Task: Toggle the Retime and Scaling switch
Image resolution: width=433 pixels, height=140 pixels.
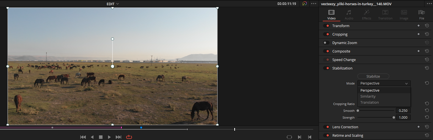Action: 326,135
